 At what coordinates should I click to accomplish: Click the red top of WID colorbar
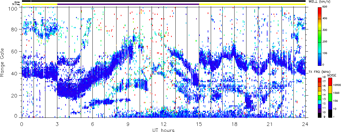[x=320, y=10]
